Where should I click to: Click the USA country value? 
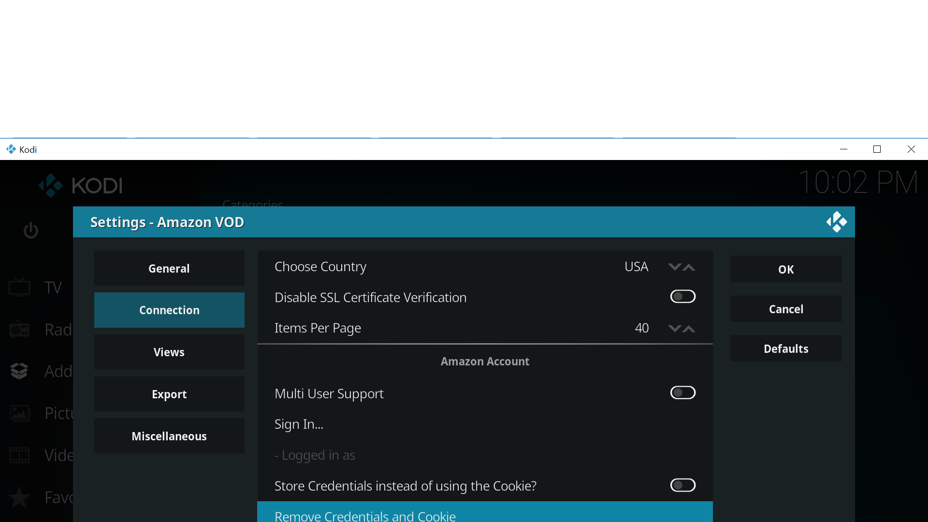tap(636, 266)
